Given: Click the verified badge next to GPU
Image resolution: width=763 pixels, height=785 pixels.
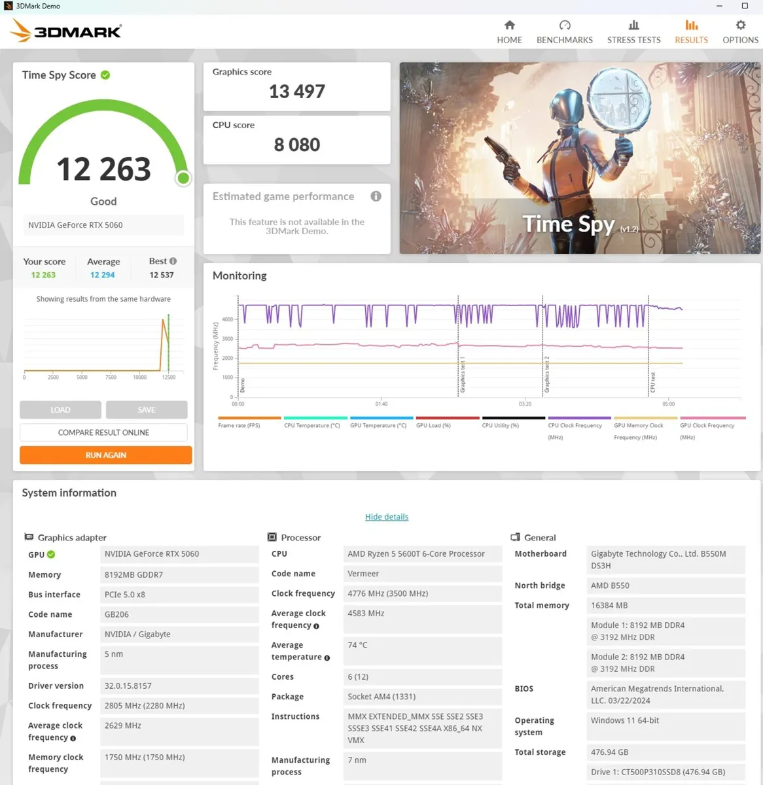Looking at the screenshot, I should pos(52,554).
